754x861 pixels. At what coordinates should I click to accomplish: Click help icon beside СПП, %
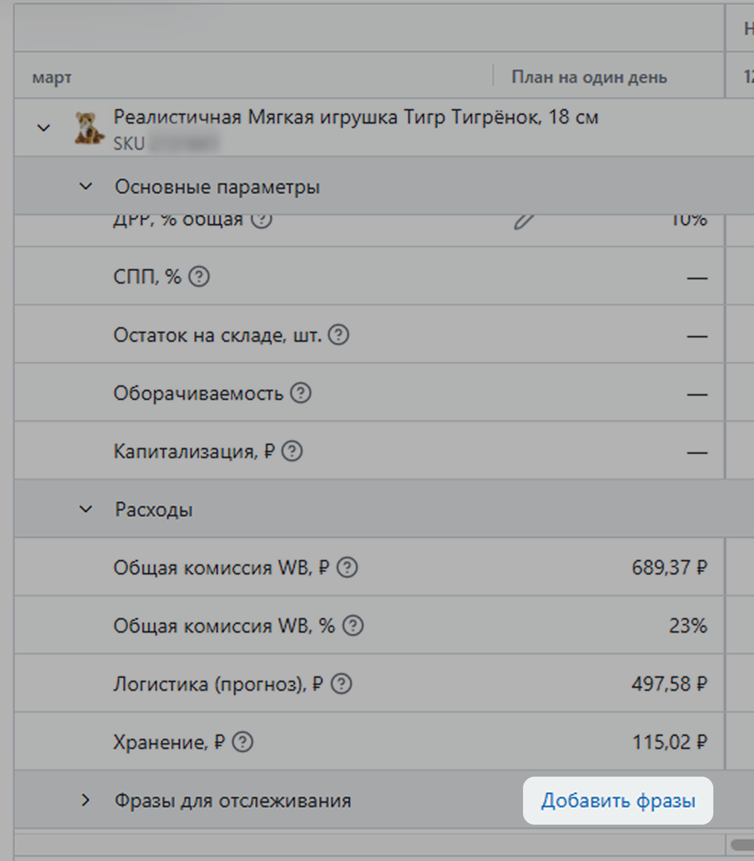point(199,277)
